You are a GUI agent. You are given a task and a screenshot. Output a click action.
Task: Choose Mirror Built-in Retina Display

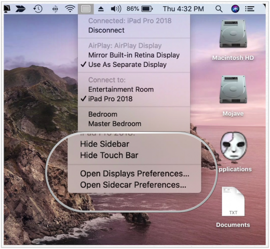[x=134, y=55]
